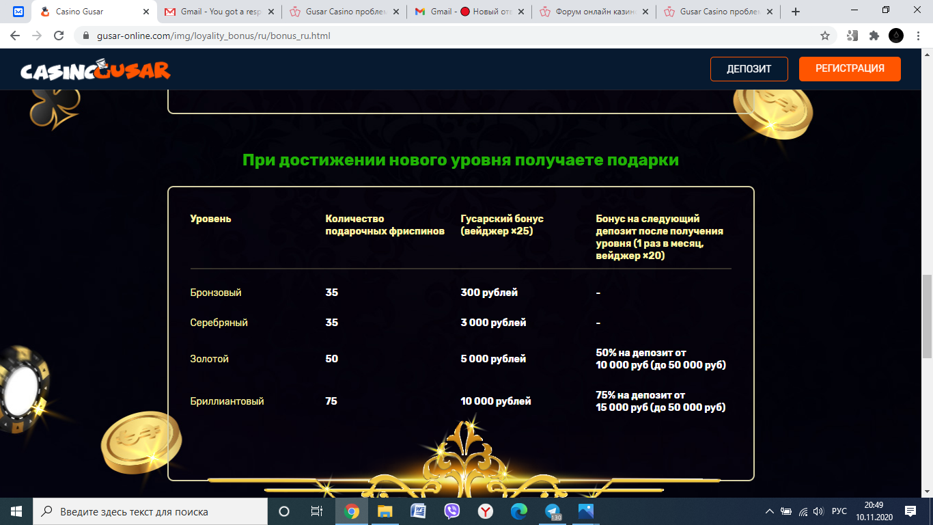Bookmark this page with the star icon
The image size is (933, 525).
click(x=825, y=36)
